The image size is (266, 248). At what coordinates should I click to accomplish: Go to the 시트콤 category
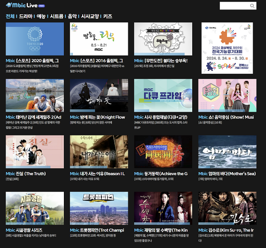56,16
